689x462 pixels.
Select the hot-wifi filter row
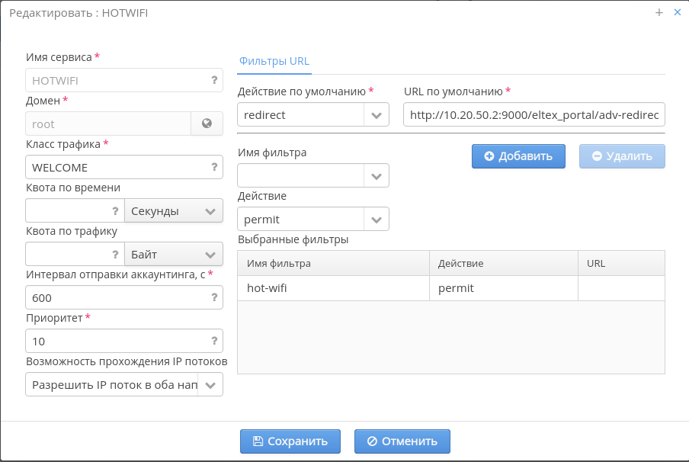pyautogui.click(x=450, y=289)
